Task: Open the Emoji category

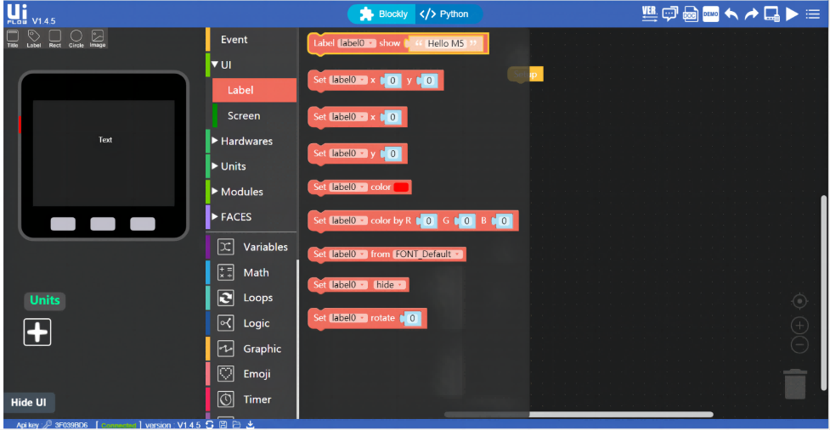Action: tap(252, 374)
